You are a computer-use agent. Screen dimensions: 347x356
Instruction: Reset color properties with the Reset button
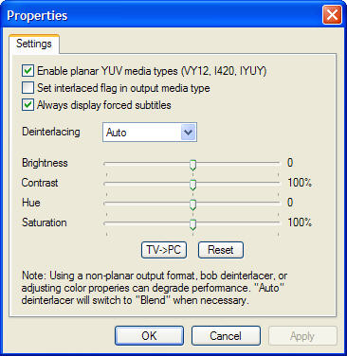(221, 250)
